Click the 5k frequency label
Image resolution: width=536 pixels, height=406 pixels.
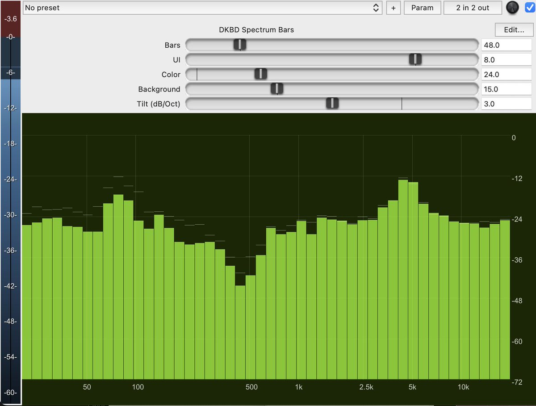coord(413,387)
